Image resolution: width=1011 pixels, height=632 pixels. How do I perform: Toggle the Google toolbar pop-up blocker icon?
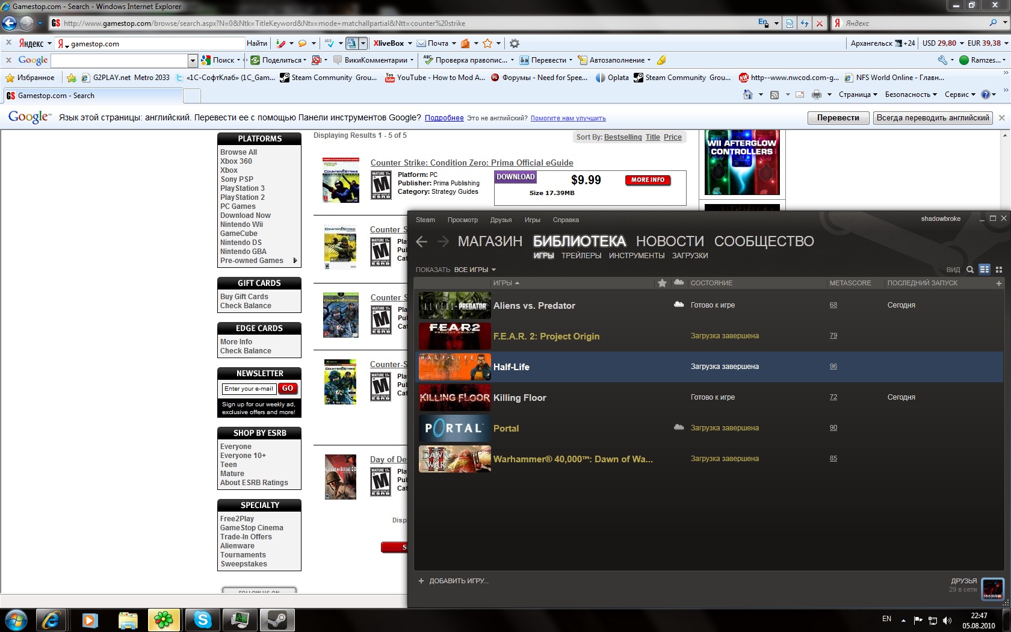(317, 60)
